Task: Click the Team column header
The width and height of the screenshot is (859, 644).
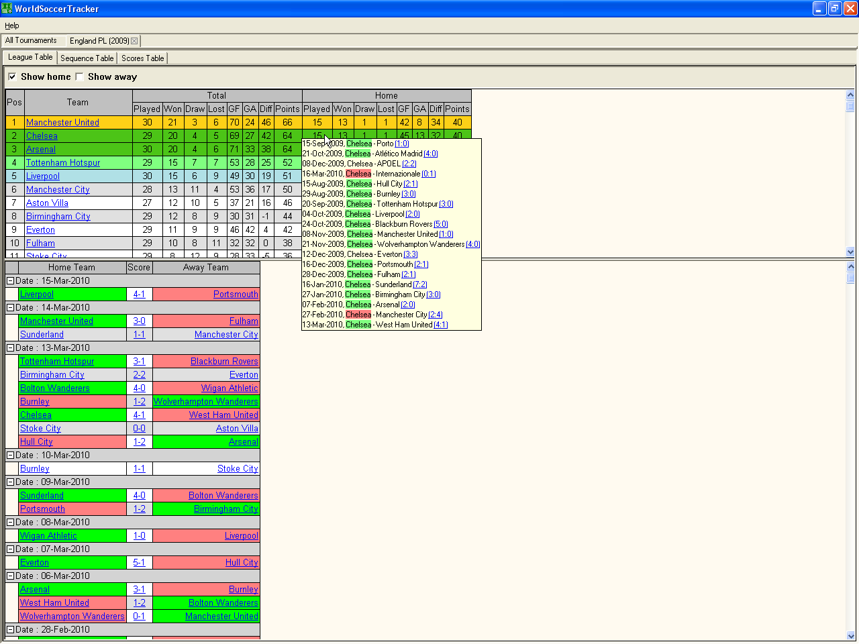Action: (78, 103)
